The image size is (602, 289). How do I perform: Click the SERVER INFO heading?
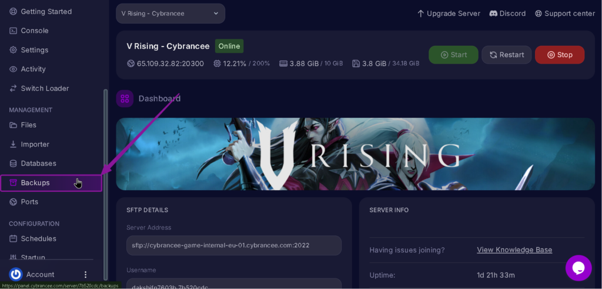tap(389, 210)
